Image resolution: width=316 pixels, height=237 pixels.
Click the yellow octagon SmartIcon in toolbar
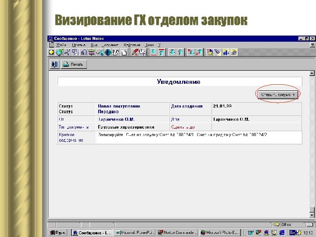tap(51, 52)
